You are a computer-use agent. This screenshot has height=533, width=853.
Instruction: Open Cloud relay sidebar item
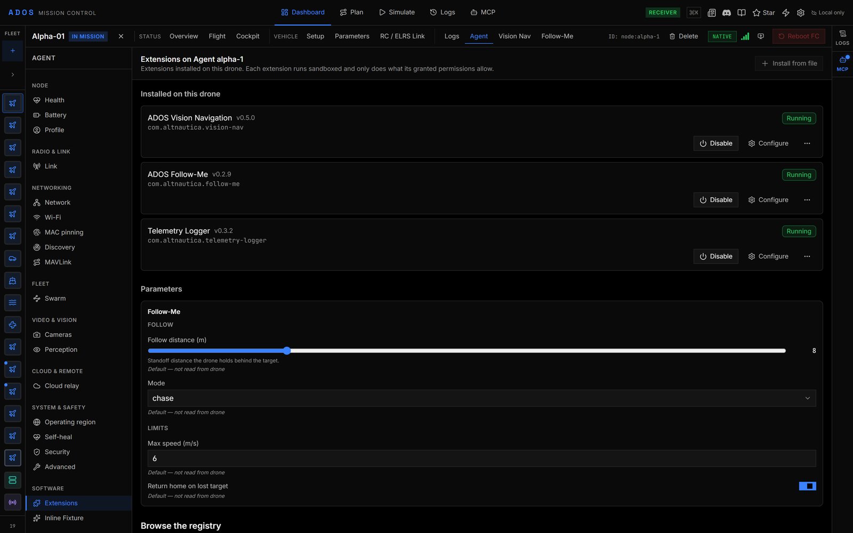(x=78, y=386)
